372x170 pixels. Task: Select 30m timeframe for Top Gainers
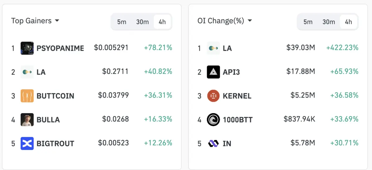[x=142, y=22]
